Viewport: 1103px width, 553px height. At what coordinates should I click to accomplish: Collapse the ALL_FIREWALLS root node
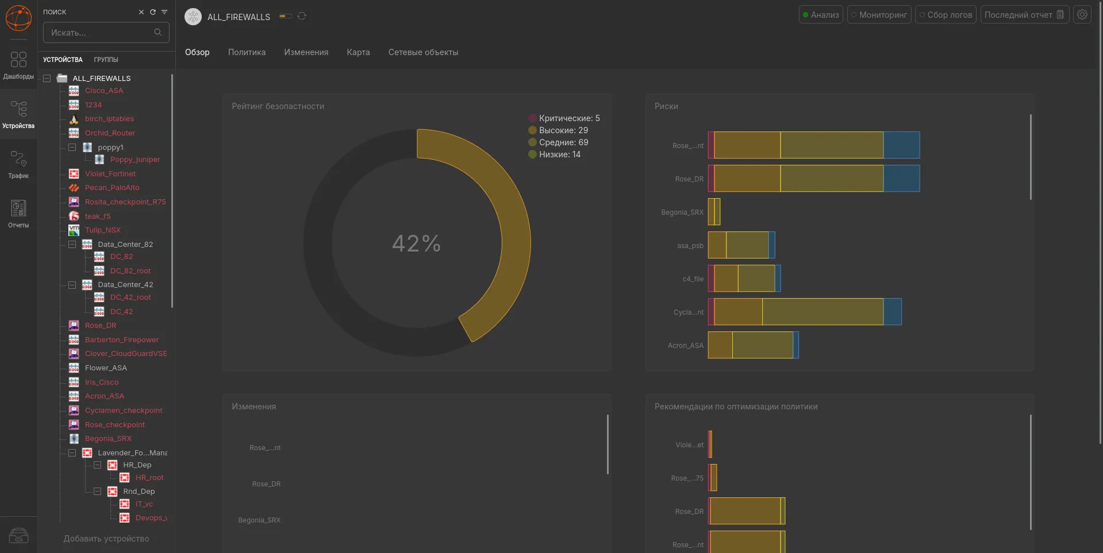coord(47,79)
